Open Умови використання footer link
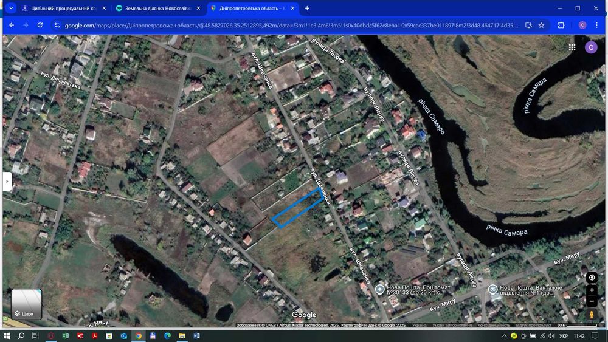 coord(452,326)
